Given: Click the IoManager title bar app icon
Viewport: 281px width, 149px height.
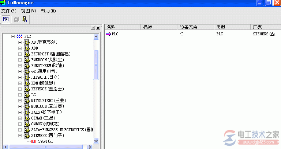Looking at the screenshot, I should (3, 3).
